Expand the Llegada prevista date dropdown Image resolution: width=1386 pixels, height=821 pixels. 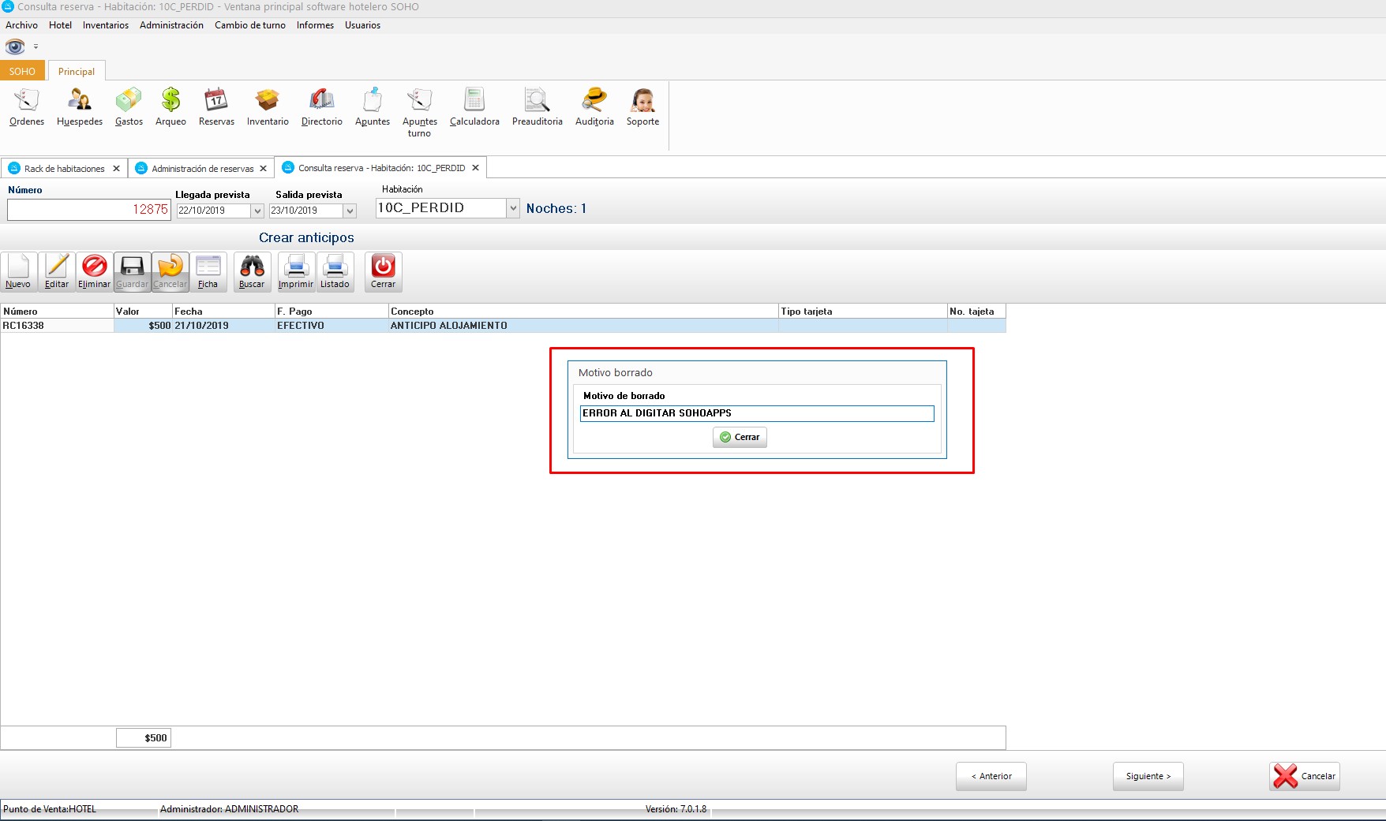tap(257, 211)
